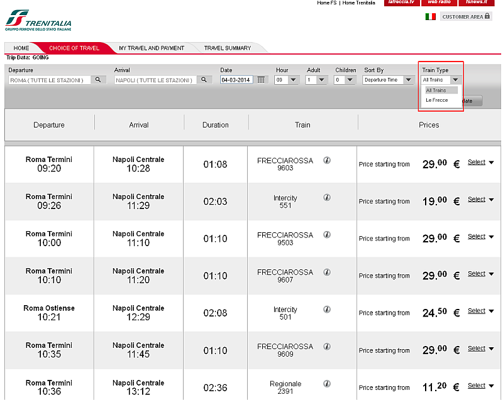Show info for Frecciarossa 9503

coord(327,235)
